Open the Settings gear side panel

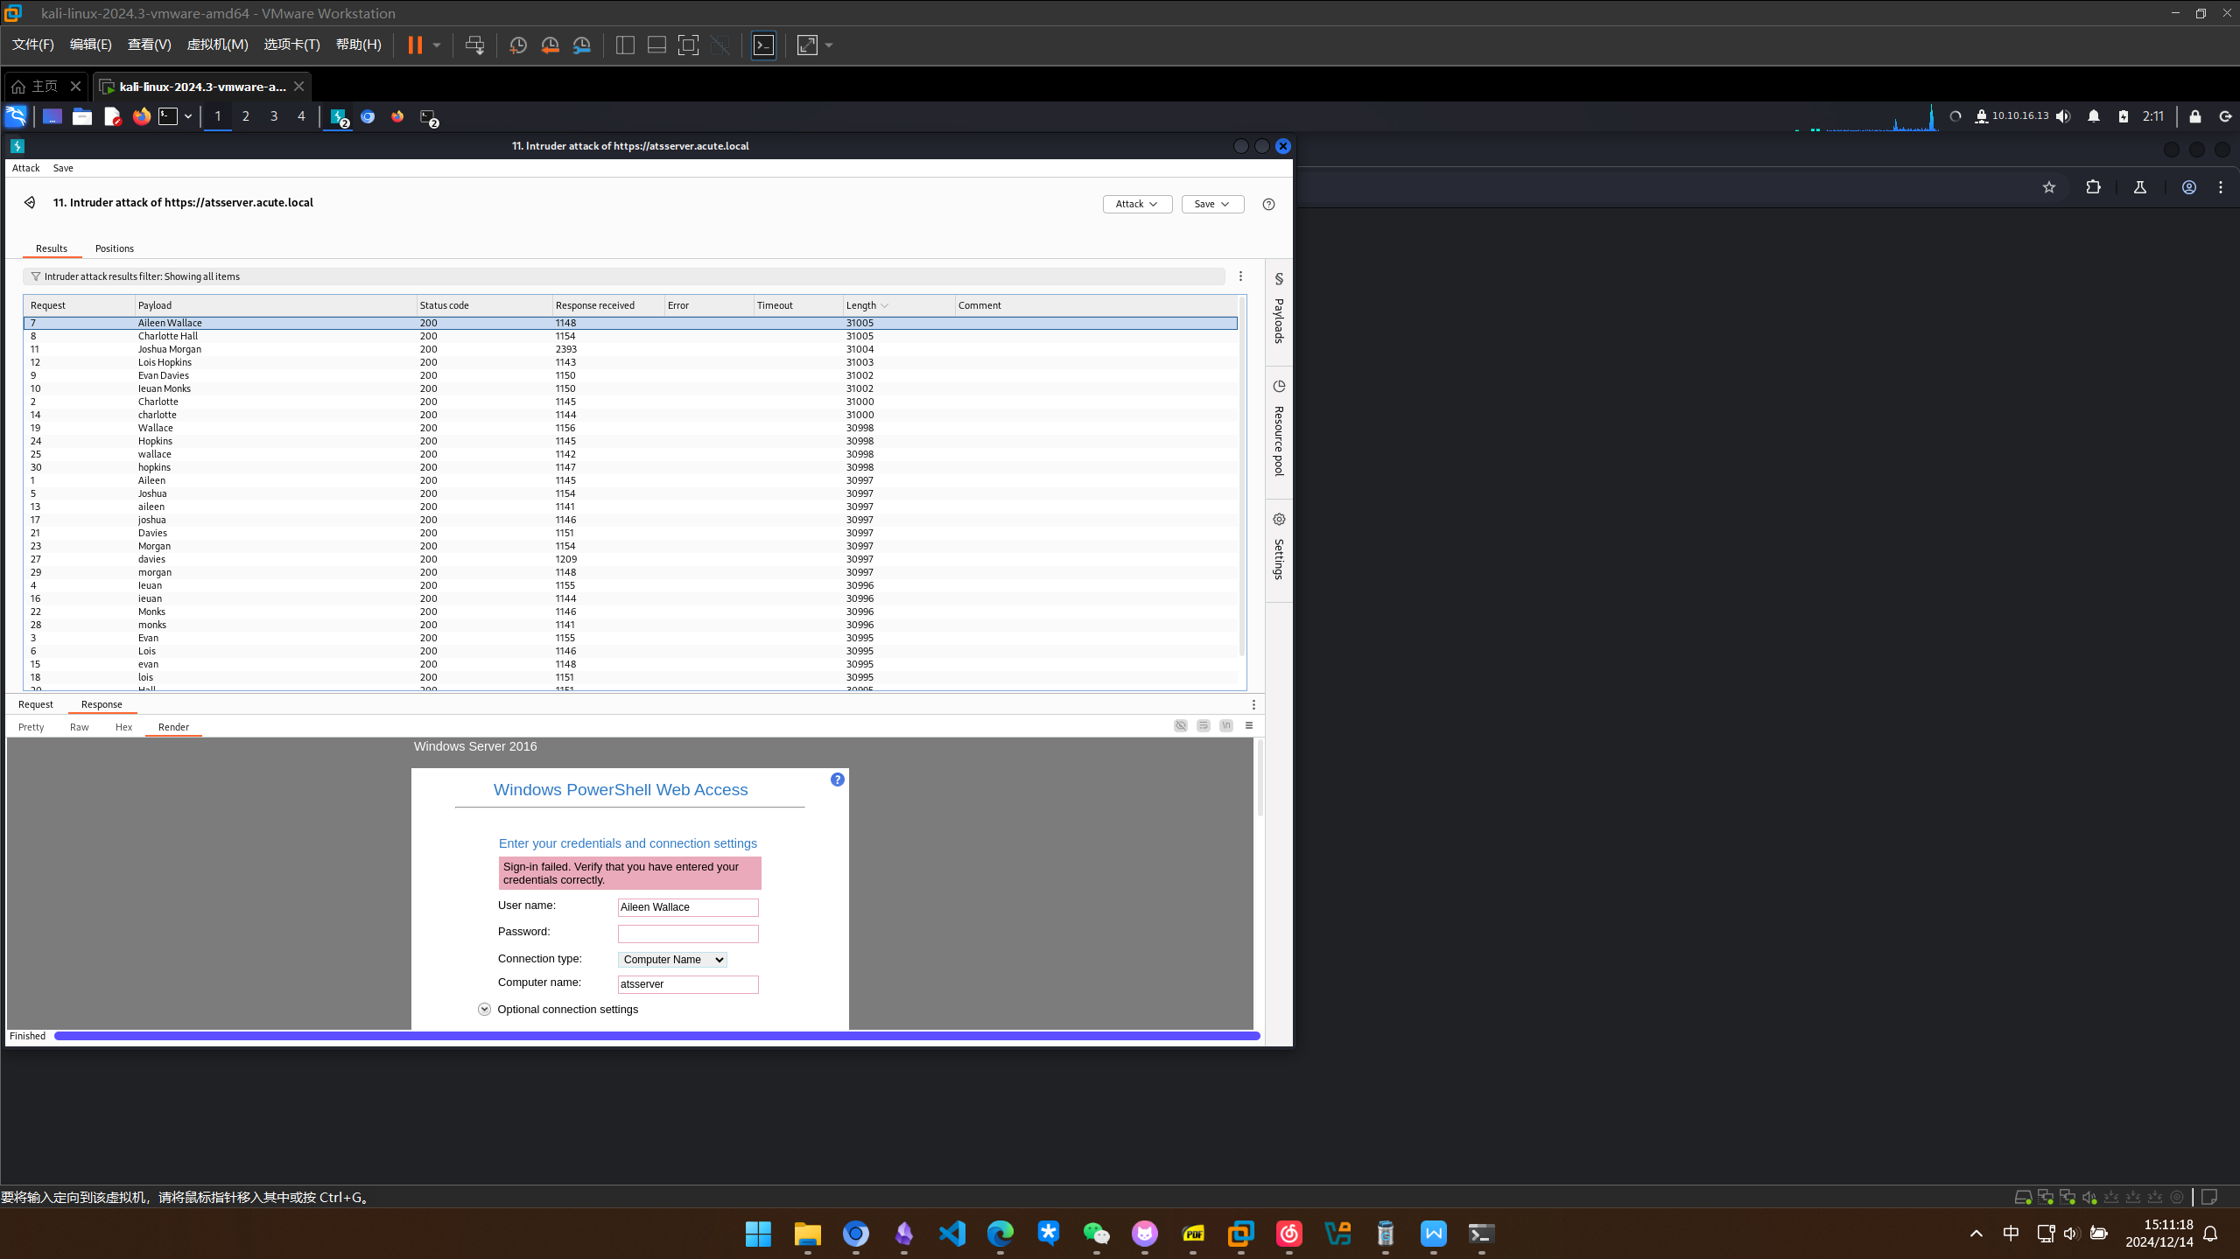pos(1279,547)
